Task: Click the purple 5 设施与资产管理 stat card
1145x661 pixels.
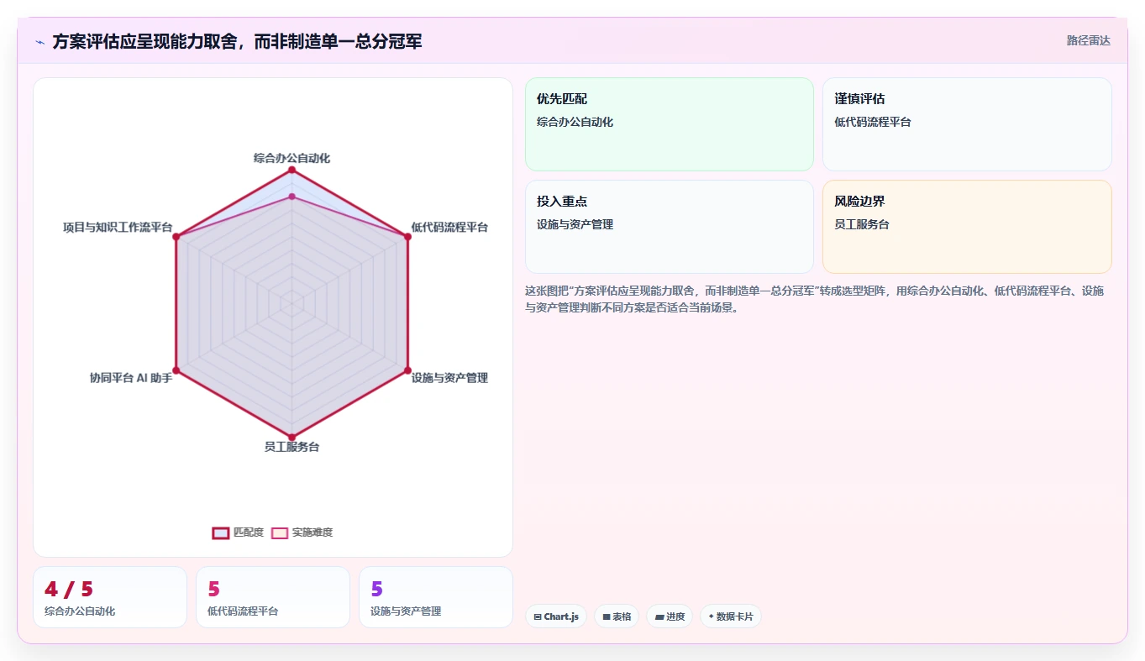Action: (436, 597)
